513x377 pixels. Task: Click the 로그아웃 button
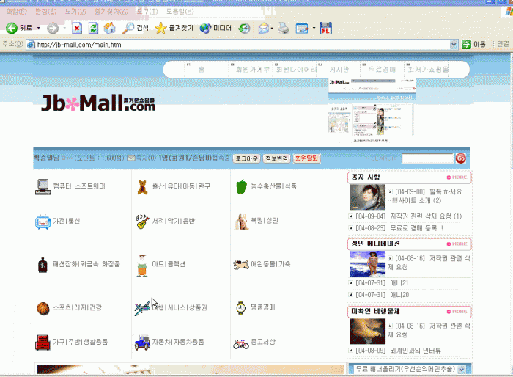click(x=246, y=158)
